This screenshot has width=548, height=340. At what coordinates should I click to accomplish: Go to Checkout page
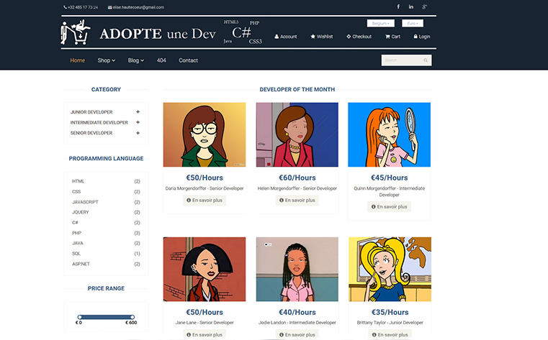[x=359, y=37]
